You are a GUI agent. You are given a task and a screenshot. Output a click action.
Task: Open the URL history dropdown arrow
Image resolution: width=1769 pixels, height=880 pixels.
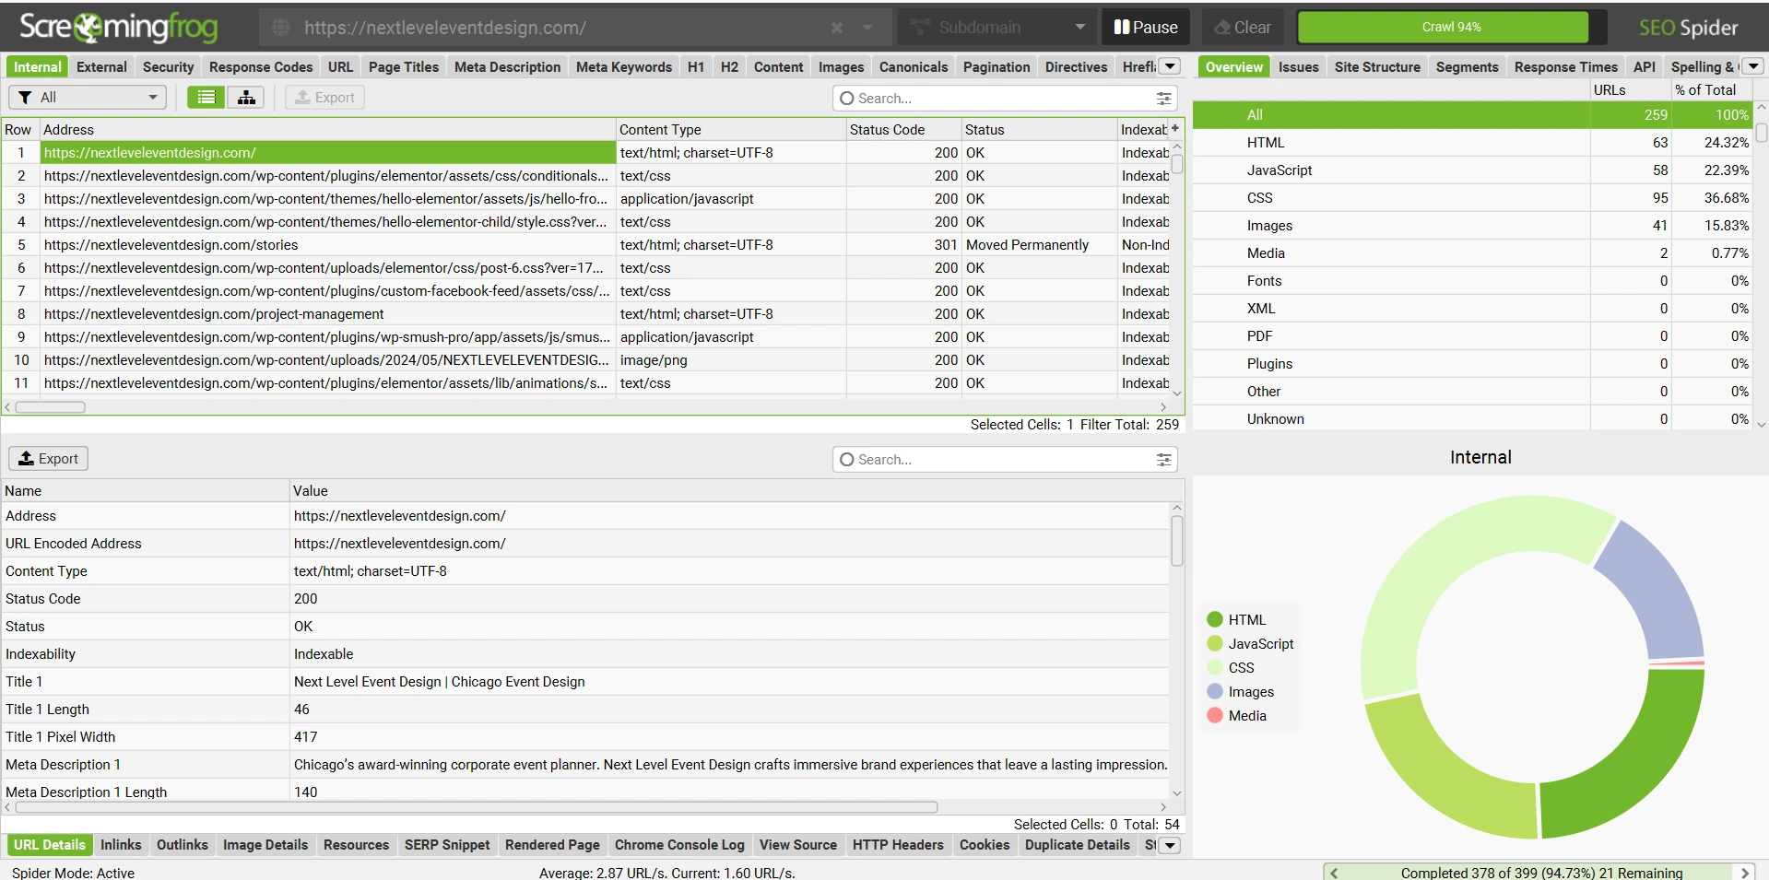[867, 28]
